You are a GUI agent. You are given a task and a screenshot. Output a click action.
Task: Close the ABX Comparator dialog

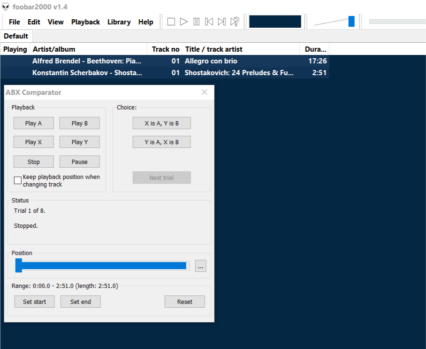tap(204, 92)
